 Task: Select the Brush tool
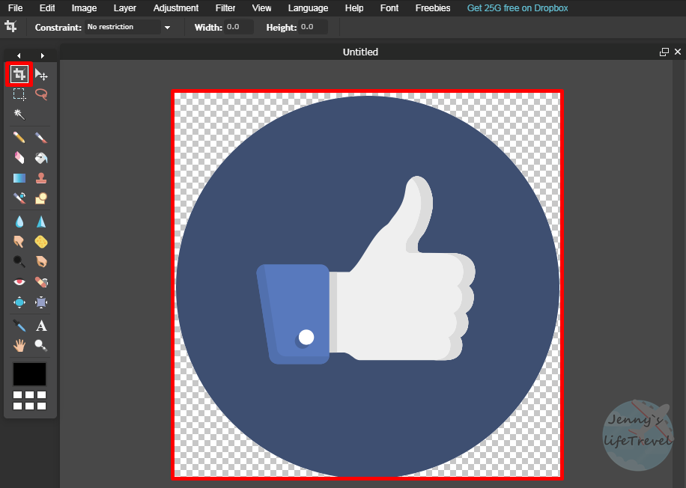(x=41, y=138)
